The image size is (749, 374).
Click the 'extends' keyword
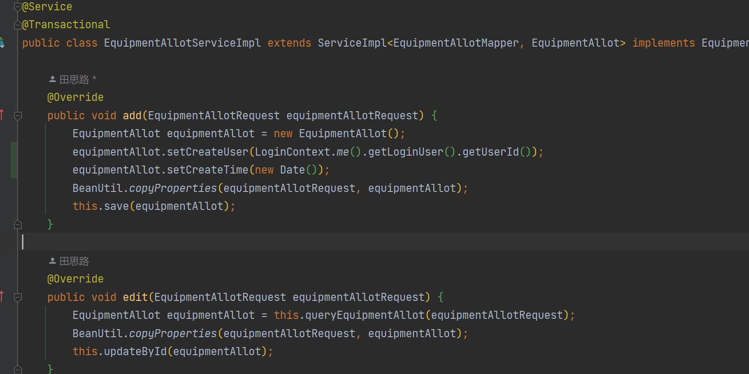click(289, 43)
